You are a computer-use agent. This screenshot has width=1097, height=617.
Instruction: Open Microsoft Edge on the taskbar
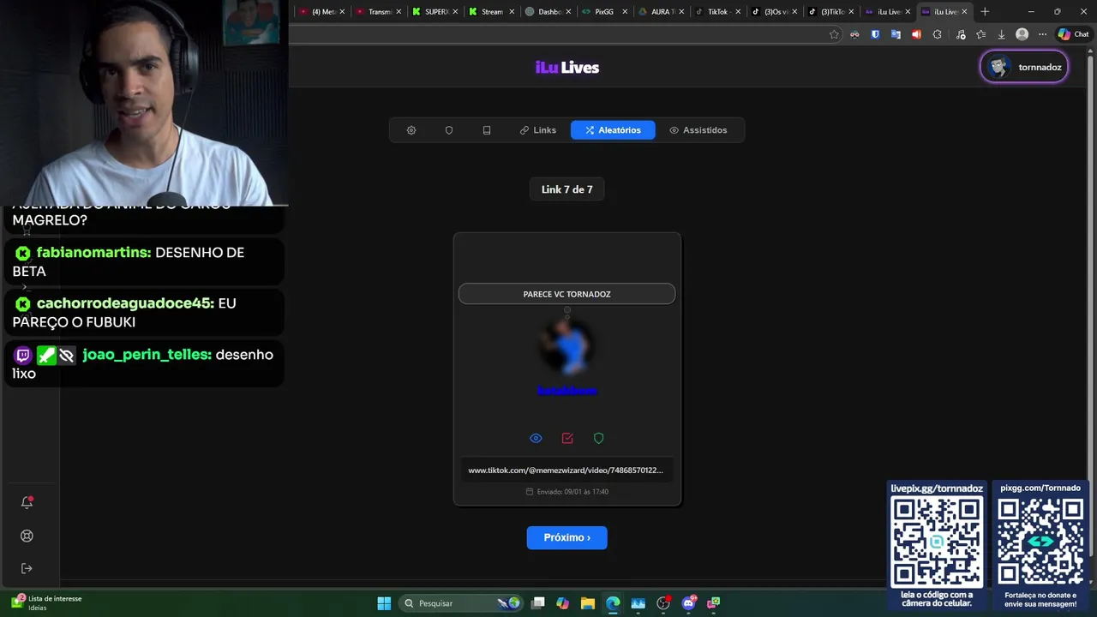point(613,603)
